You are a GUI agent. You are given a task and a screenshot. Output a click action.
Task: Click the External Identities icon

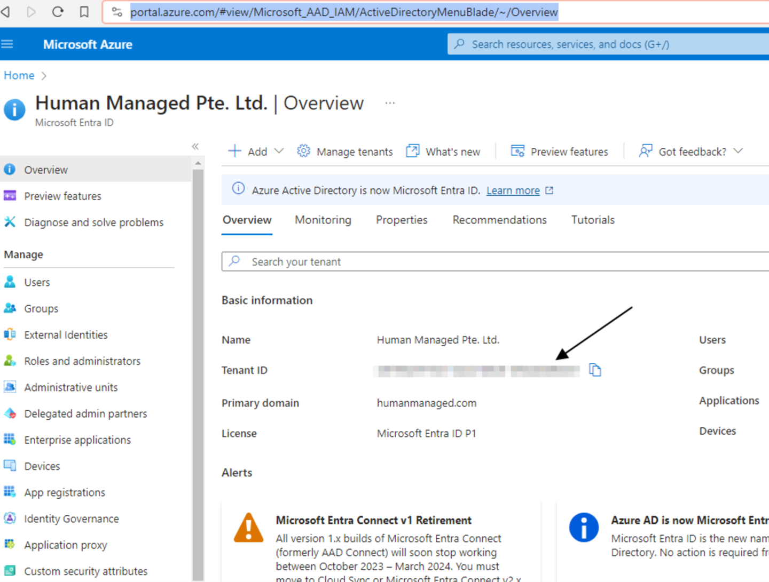[x=10, y=334]
